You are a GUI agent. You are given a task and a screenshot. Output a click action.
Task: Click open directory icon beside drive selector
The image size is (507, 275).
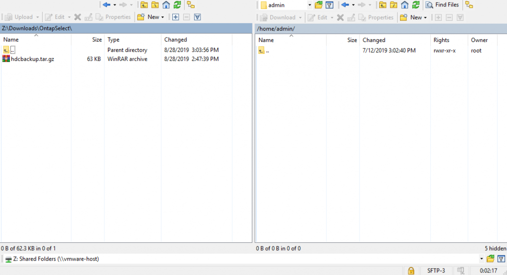tap(491, 259)
